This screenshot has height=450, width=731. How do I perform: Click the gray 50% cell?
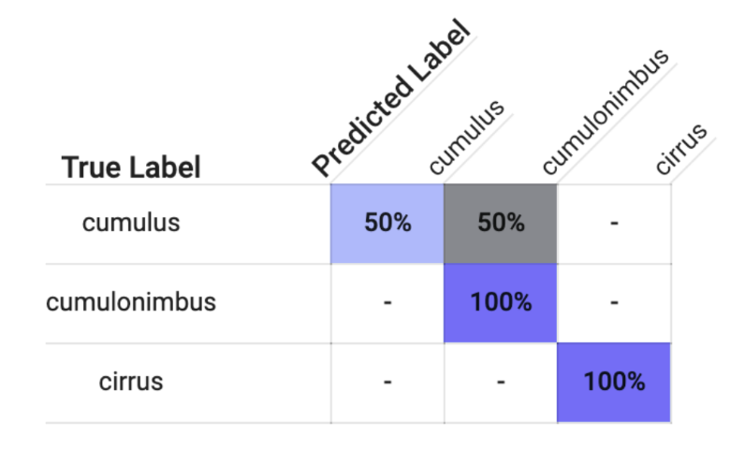501,224
